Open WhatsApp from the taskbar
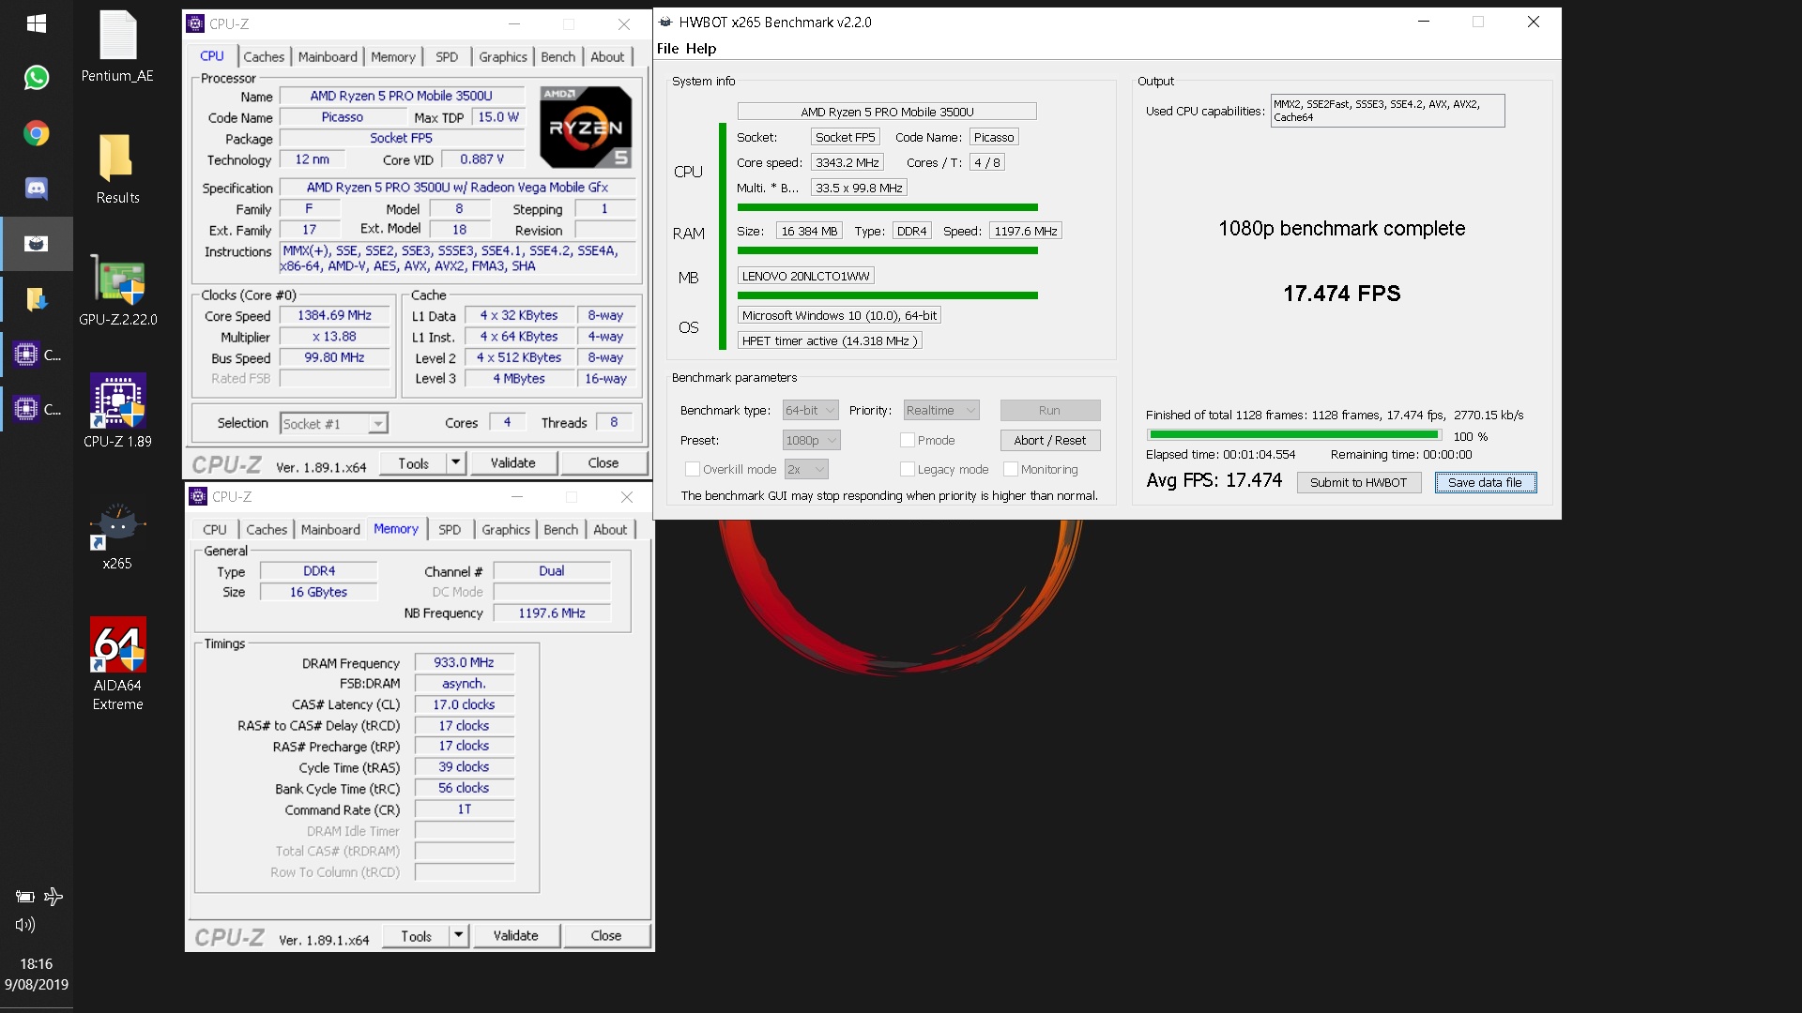This screenshot has height=1013, width=1802. point(36,78)
